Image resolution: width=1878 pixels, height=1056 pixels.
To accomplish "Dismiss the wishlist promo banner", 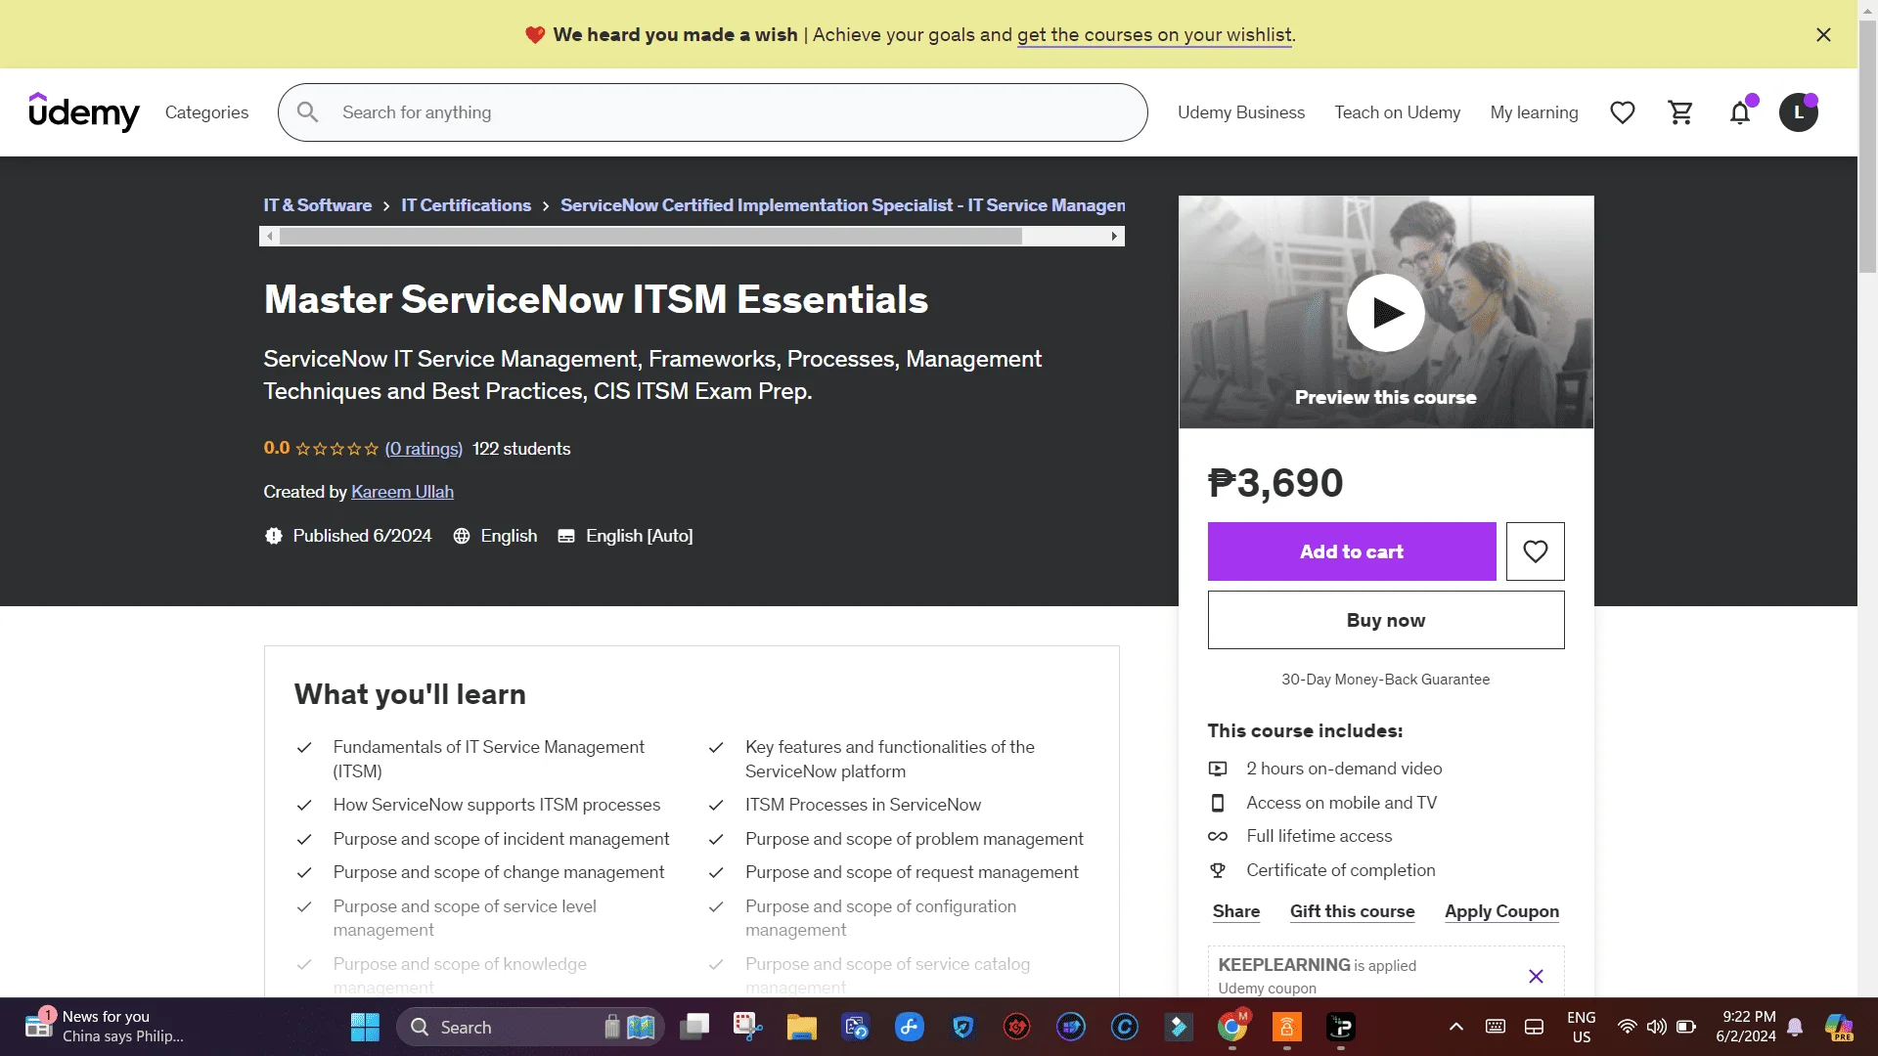I will point(1823,35).
